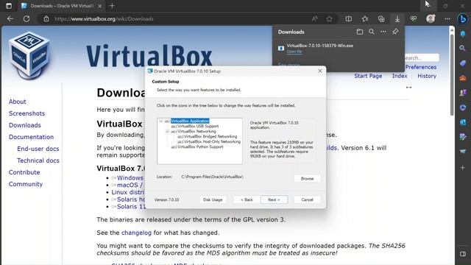The image size is (471, 265).
Task: Open the Favorites list icon
Action: click(x=365, y=18)
